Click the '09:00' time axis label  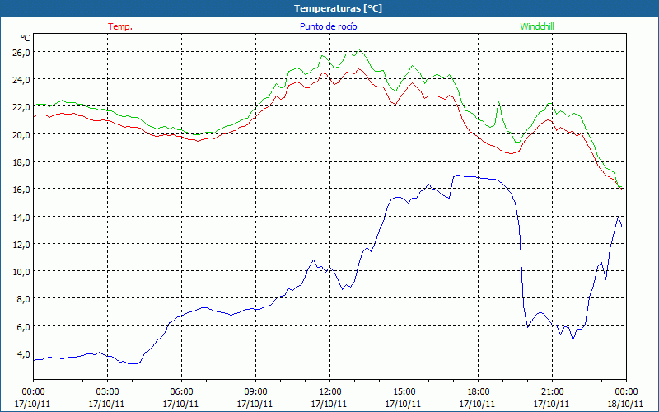[255, 392]
